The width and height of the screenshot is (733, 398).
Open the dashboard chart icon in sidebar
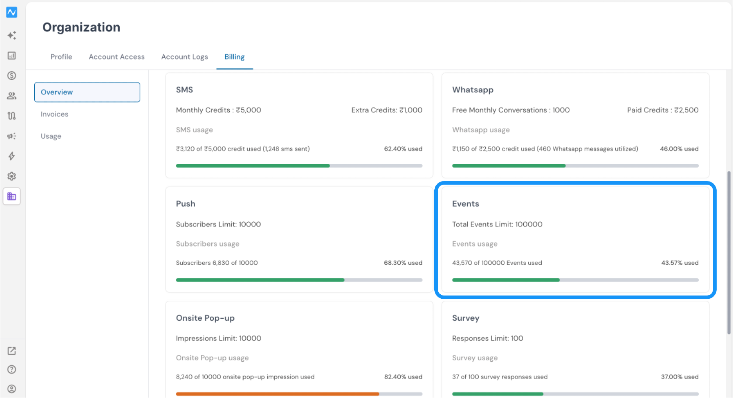[12, 55]
